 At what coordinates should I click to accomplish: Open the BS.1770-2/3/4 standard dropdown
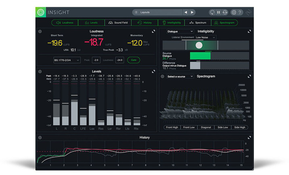[67, 60]
